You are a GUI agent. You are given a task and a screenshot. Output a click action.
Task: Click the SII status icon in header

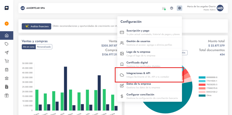(x=164, y=8)
